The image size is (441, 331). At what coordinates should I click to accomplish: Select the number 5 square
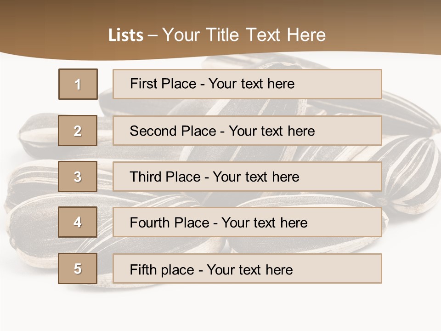(x=78, y=268)
